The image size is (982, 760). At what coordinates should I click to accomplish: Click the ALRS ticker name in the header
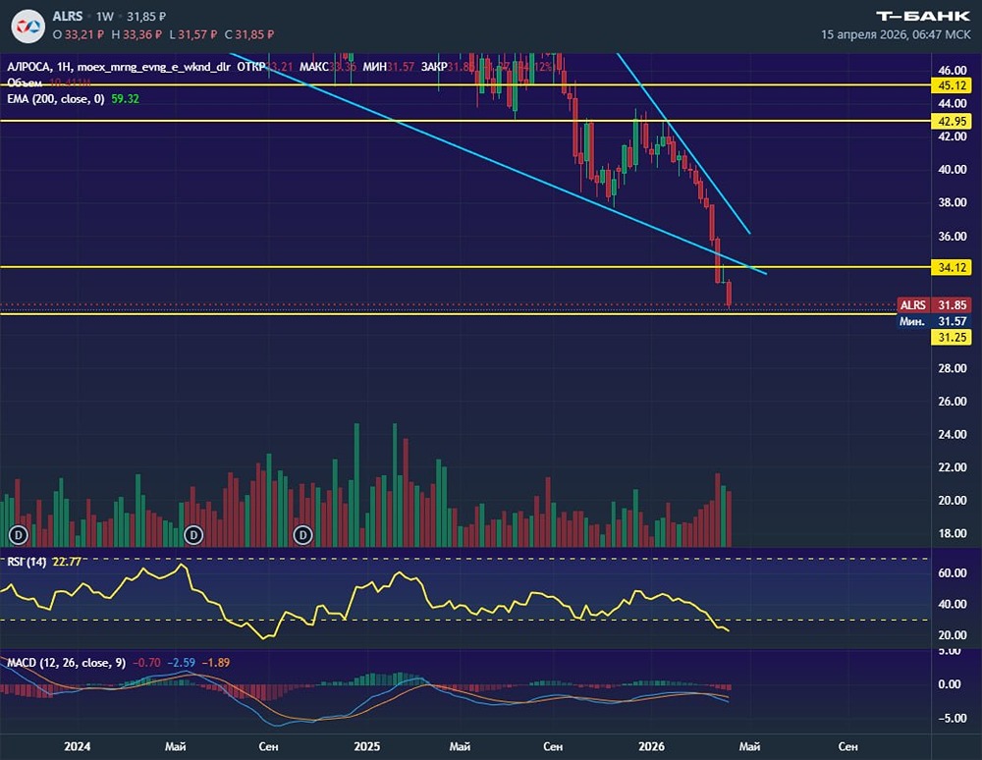tap(68, 17)
